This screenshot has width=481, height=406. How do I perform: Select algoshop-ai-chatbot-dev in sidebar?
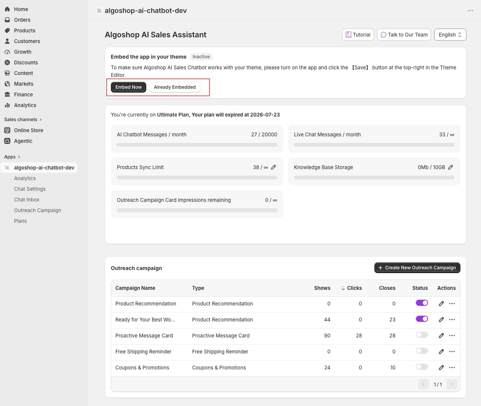[x=39, y=168]
